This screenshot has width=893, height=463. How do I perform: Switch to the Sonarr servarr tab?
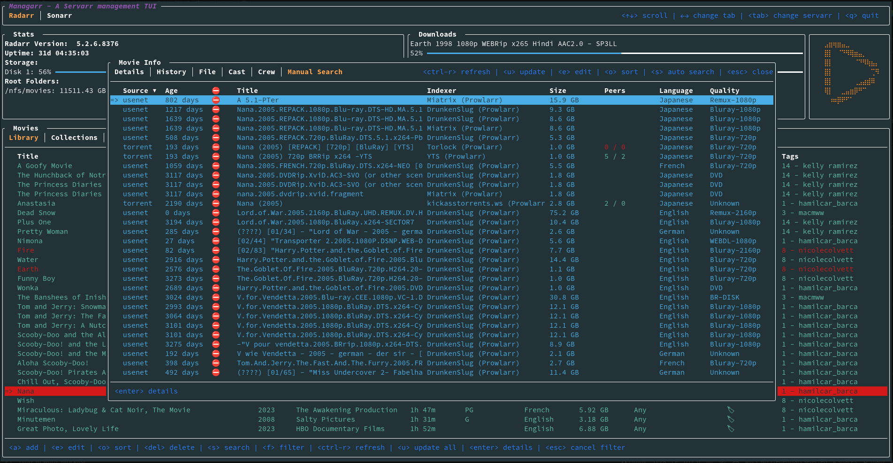tap(60, 15)
